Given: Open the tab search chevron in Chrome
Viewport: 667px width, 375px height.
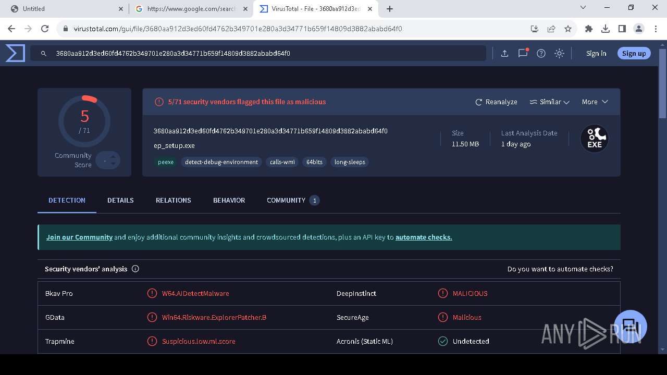Looking at the screenshot, I should (583, 8).
